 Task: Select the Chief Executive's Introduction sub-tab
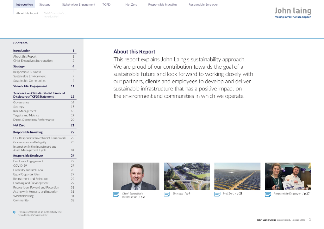(x=54, y=15)
